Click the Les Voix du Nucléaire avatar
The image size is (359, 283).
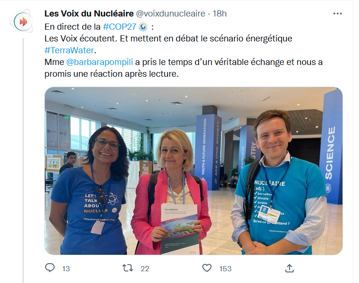[x=22, y=21]
